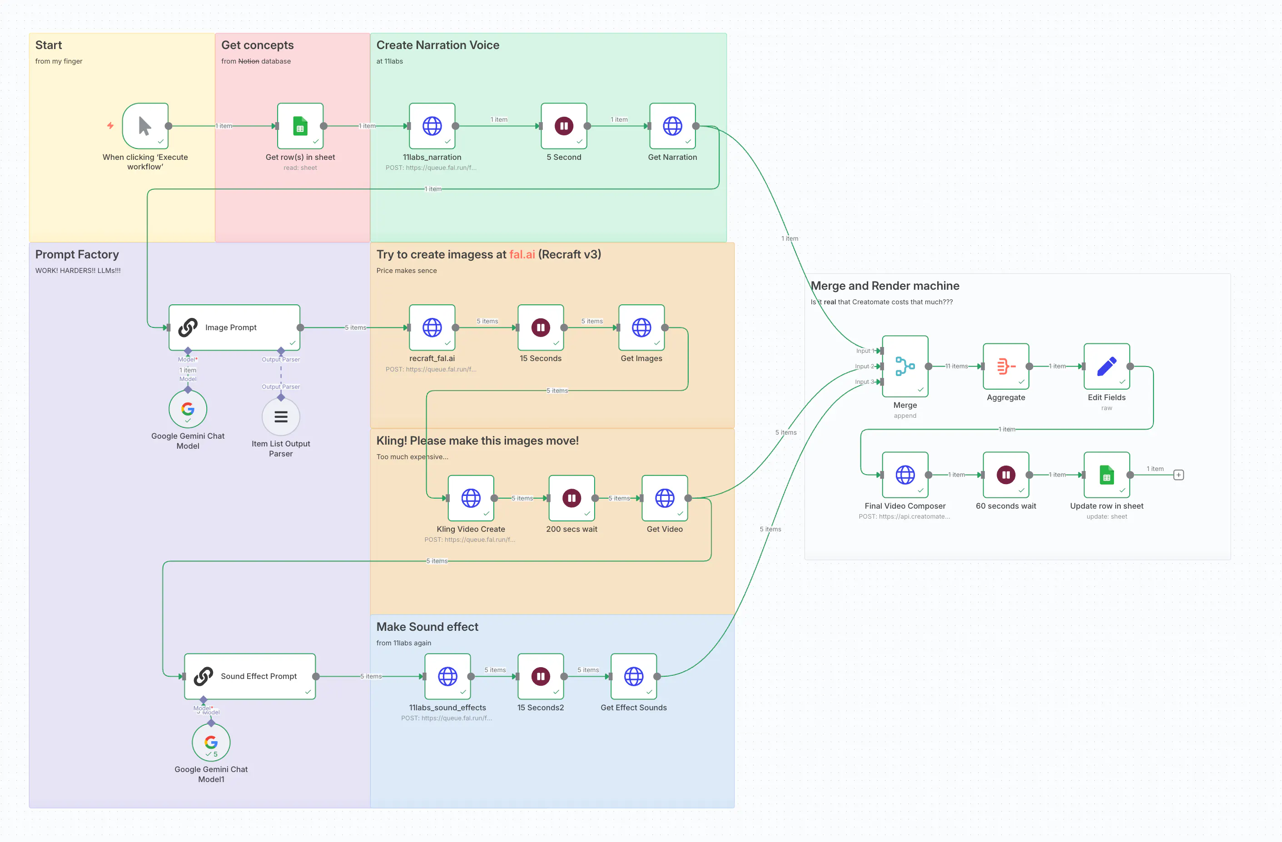Viewport: 1282px width, 842px height.
Task: Click the manual Execute workflow trigger node
Action: coord(145,126)
